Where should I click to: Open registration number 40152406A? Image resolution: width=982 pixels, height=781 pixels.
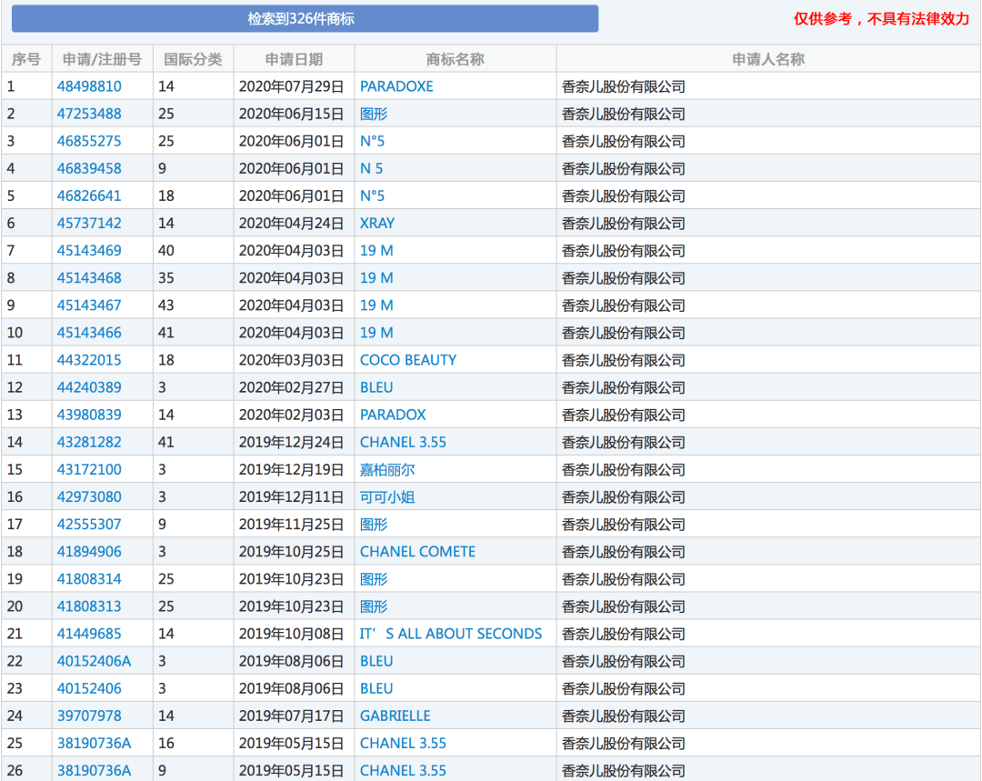[94, 661]
